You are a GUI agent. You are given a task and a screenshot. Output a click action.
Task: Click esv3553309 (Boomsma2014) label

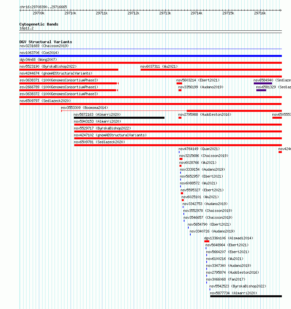pyautogui.click(x=85, y=108)
